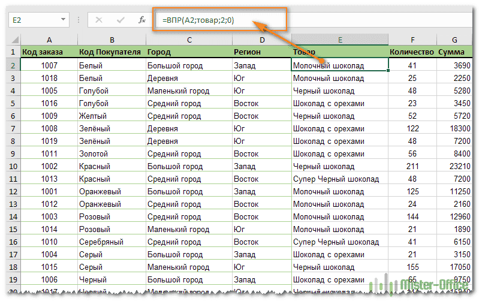
Task: Select column C header
Action: coord(188,40)
